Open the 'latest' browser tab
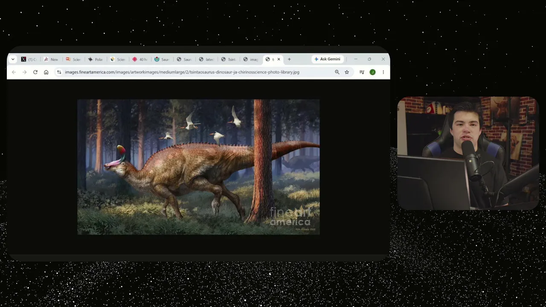Viewport: 546px width, 307px height. tap(206, 59)
